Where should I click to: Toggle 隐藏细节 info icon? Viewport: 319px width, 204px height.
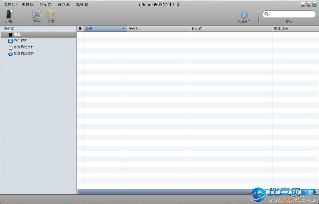point(244,15)
